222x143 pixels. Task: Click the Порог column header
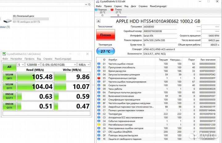pos(191,60)
